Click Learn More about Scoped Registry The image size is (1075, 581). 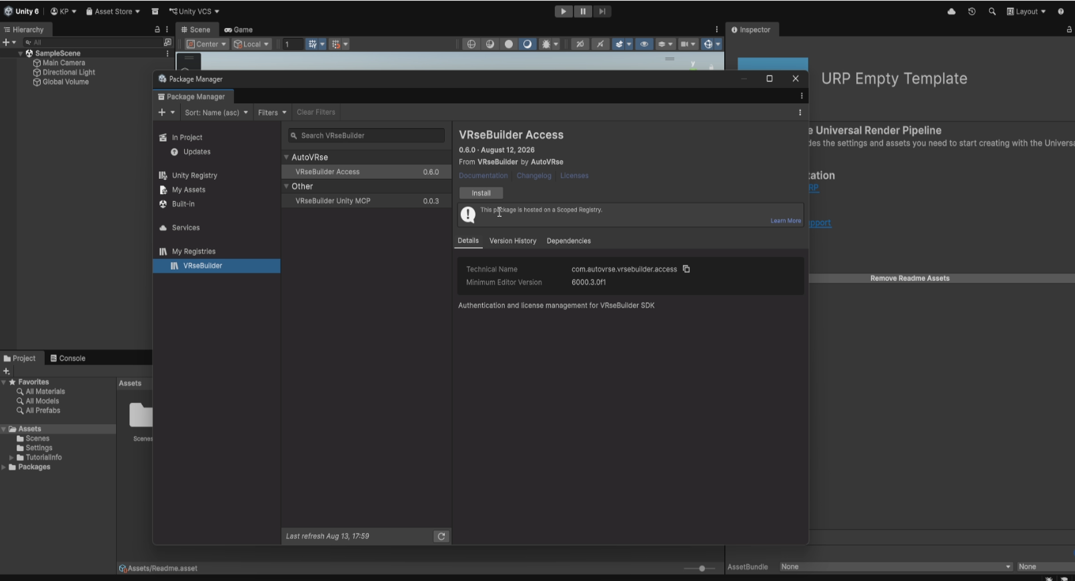click(786, 221)
